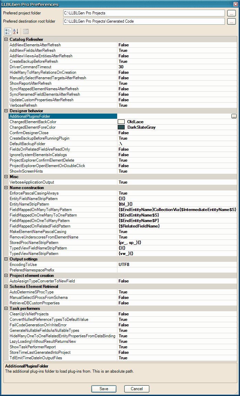Select the ShowReportAfterRefresh property
The width and height of the screenshot is (240, 396).
pos(31,83)
